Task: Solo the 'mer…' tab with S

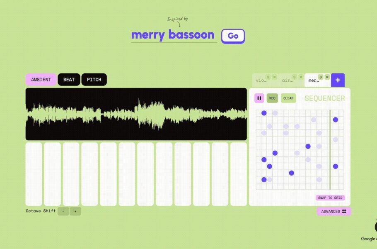Action: pos(320,77)
